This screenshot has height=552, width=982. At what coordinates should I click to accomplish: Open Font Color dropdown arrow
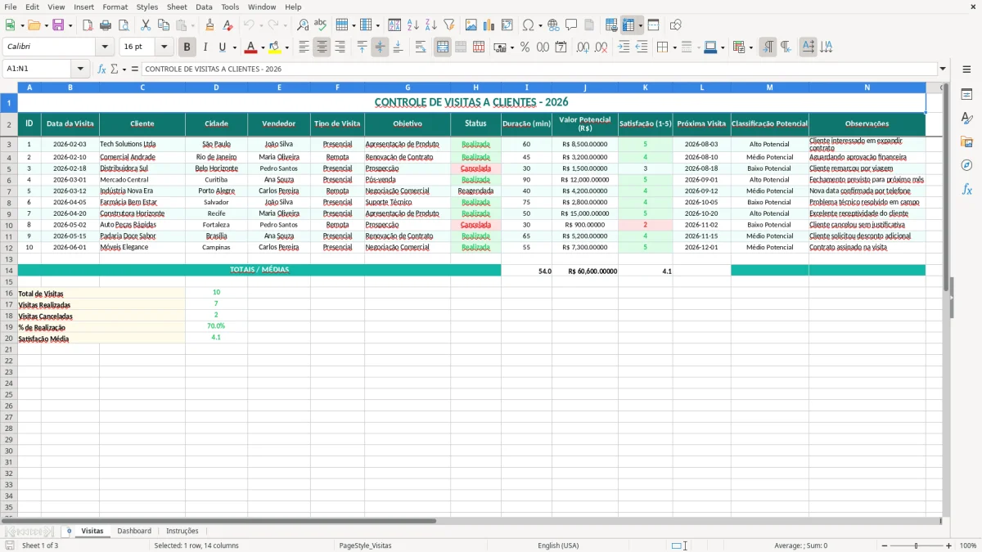[x=263, y=47]
